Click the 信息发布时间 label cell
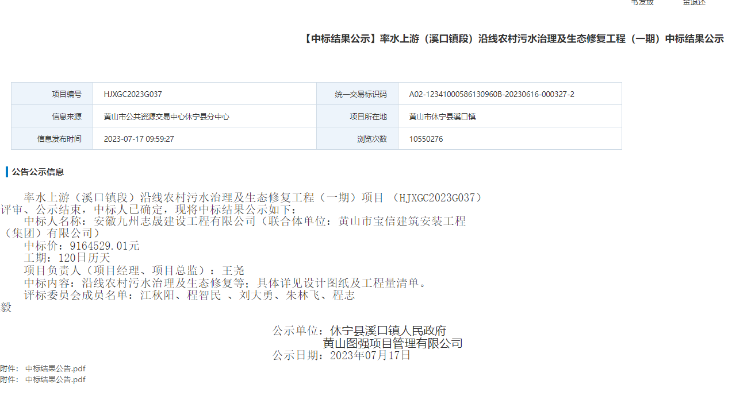The image size is (732, 400). click(x=59, y=139)
